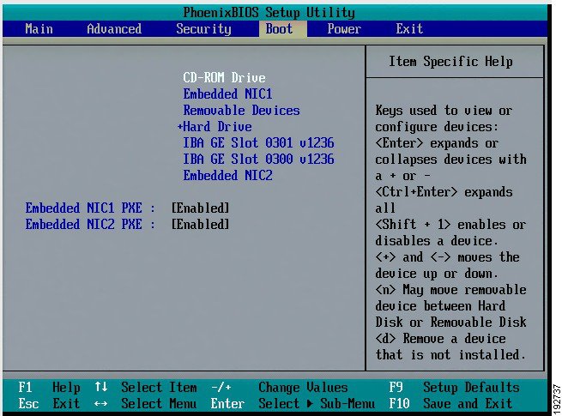Open the Security tab
The image size is (562, 416).
(x=203, y=29)
